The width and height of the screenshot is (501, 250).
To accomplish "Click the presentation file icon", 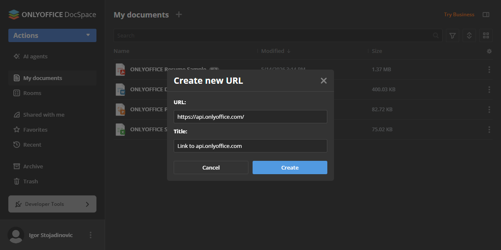I will click(x=120, y=110).
